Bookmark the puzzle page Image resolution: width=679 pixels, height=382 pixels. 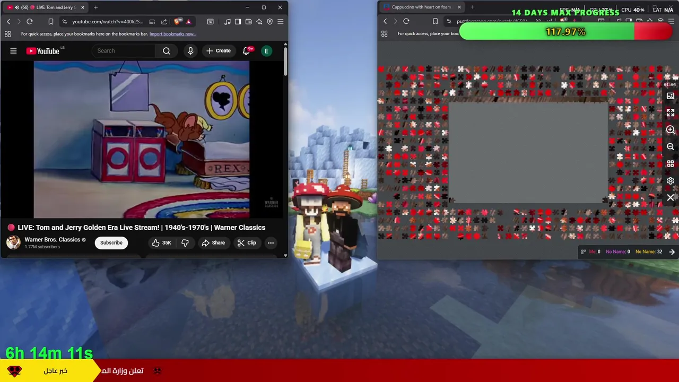[x=435, y=21]
